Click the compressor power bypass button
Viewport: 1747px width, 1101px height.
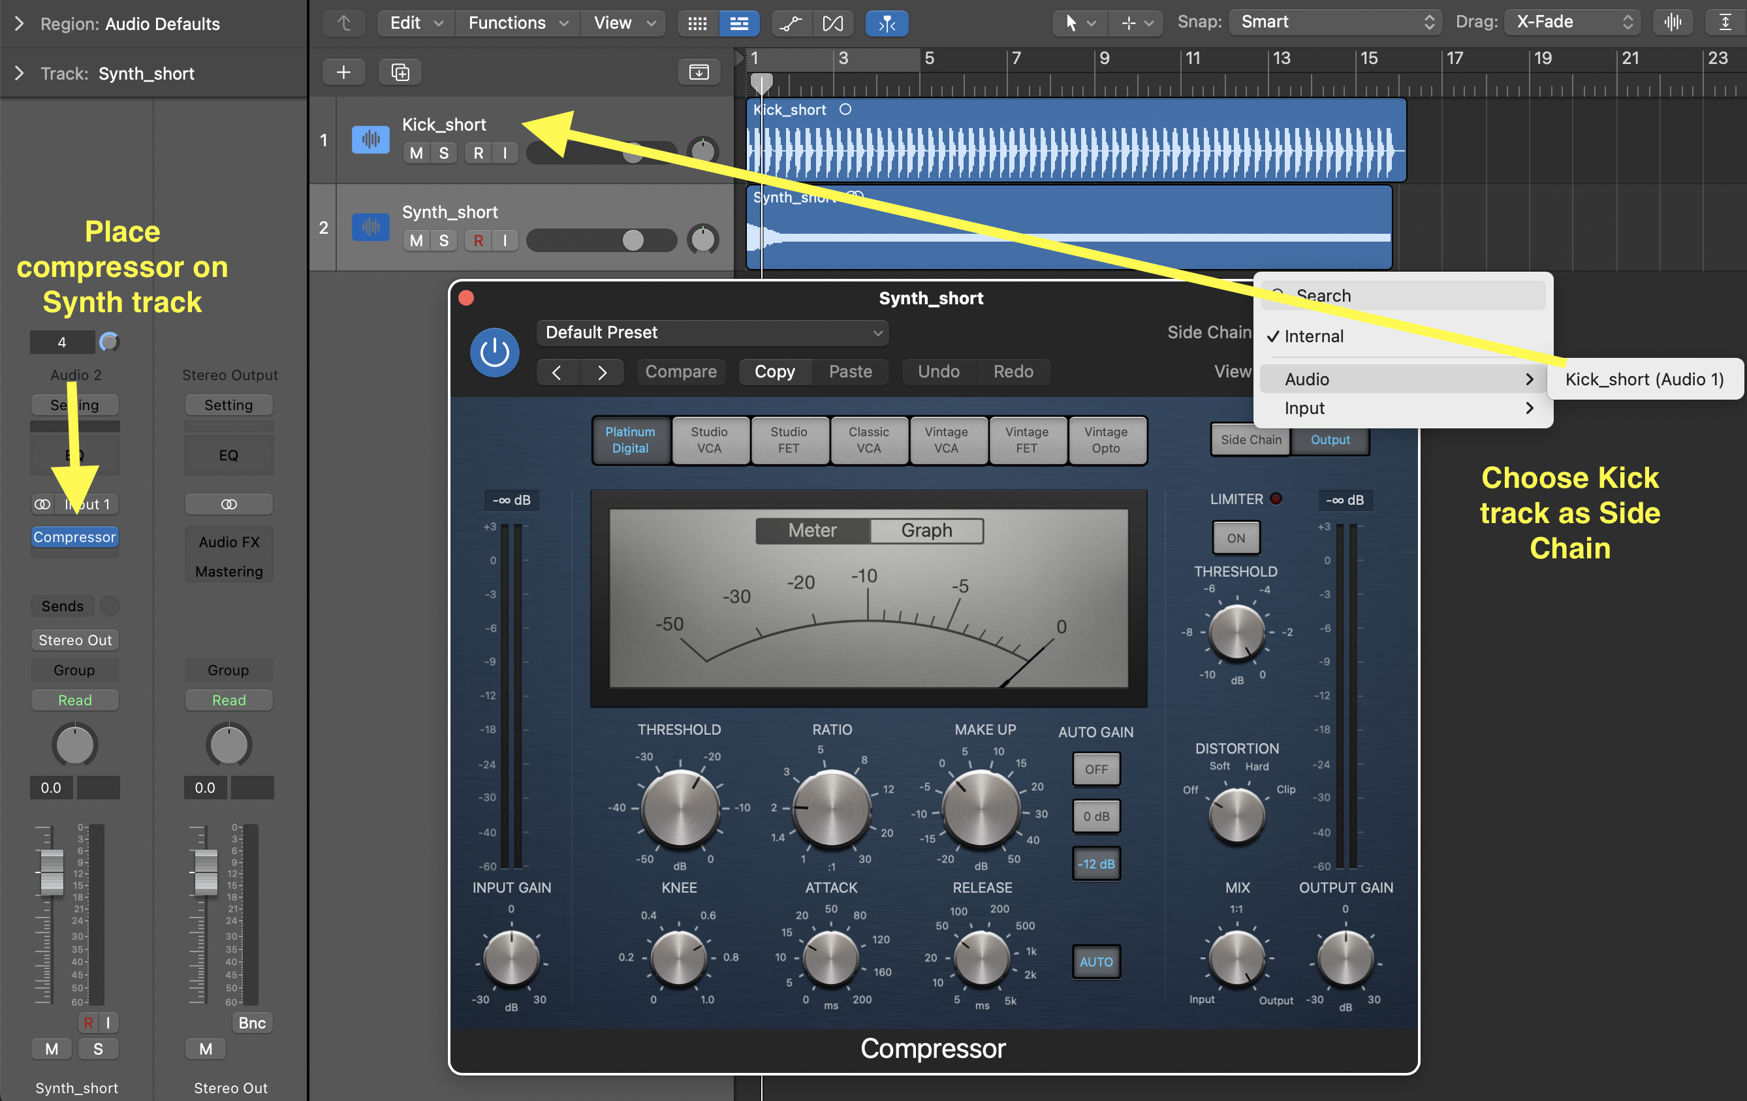[x=494, y=353]
